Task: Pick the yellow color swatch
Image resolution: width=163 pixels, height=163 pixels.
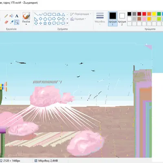Action: pyautogui.click(x=154, y=14)
